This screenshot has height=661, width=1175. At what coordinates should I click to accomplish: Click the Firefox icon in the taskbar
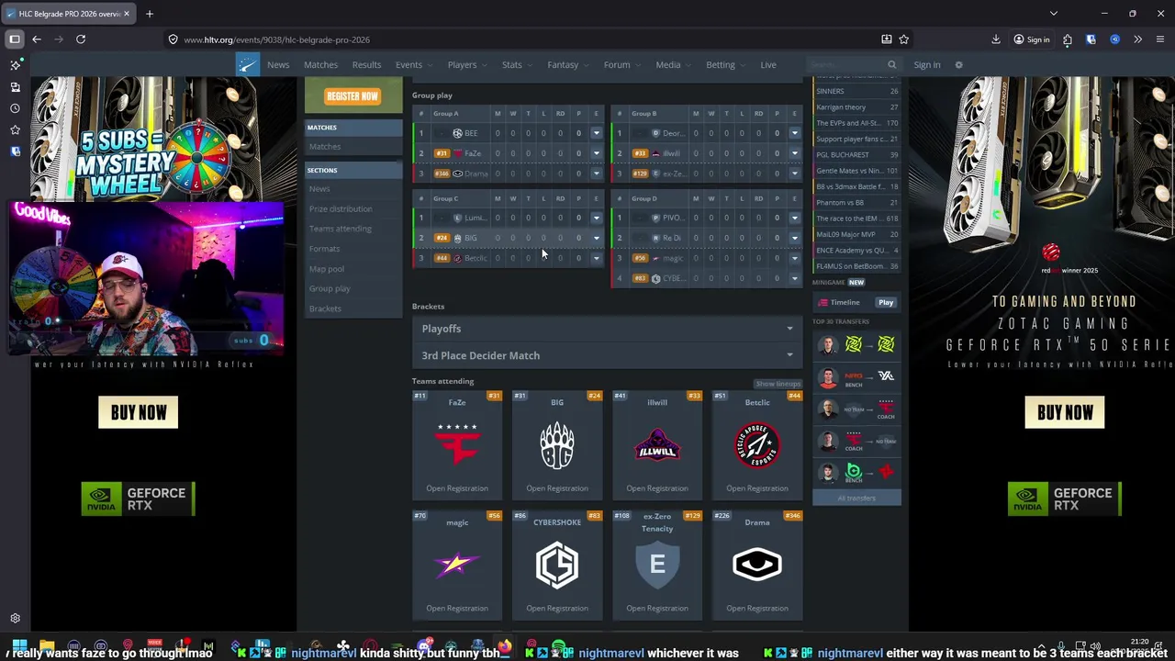coord(504,646)
